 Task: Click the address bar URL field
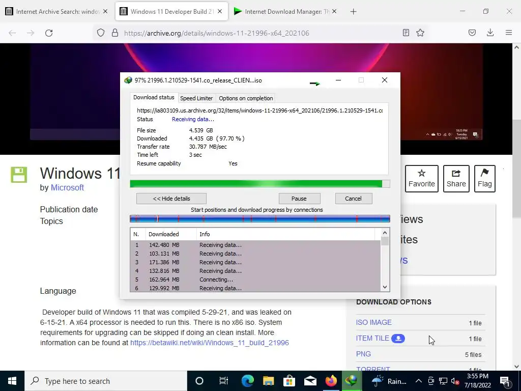(x=259, y=33)
